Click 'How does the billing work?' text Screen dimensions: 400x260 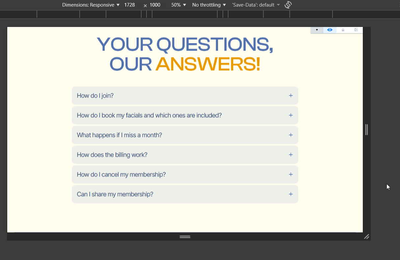click(112, 155)
